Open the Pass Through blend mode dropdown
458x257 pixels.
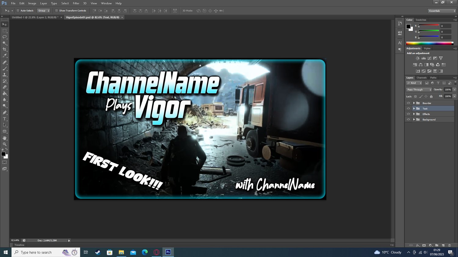tap(419, 90)
